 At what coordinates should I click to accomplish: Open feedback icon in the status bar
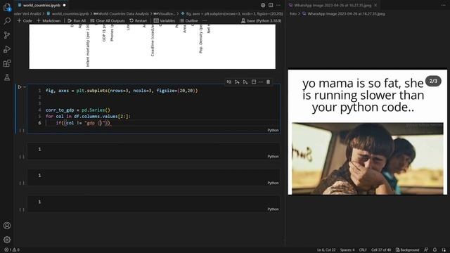pos(426,250)
